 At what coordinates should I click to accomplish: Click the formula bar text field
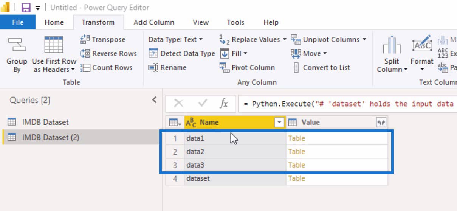point(347,104)
